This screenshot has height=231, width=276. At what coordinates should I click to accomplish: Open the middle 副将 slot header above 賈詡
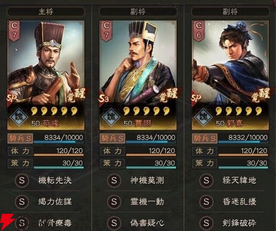coord(138,12)
